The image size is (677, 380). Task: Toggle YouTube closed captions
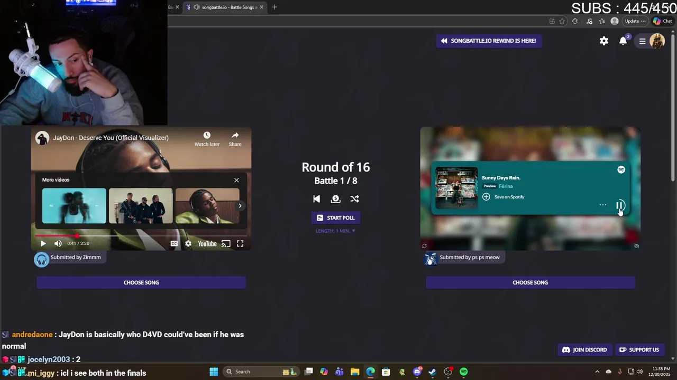[x=174, y=243]
